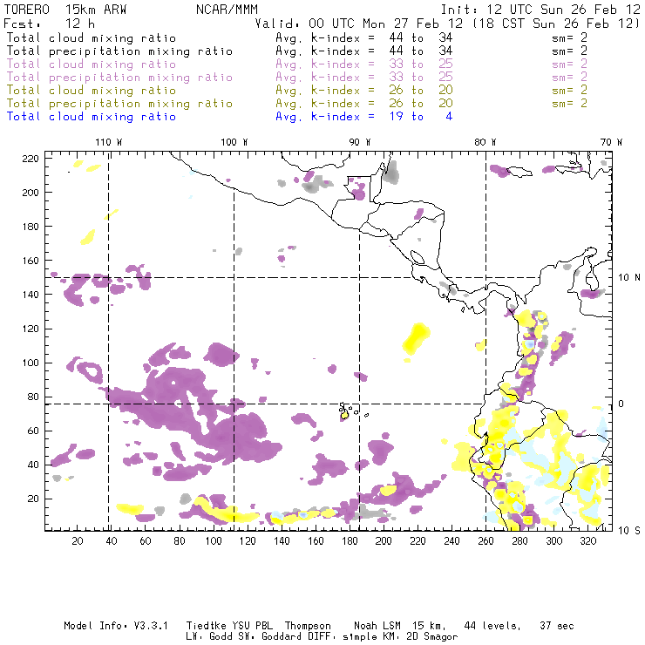
Task: Click the '90 W' longitude label
Action: pyautogui.click(x=359, y=142)
